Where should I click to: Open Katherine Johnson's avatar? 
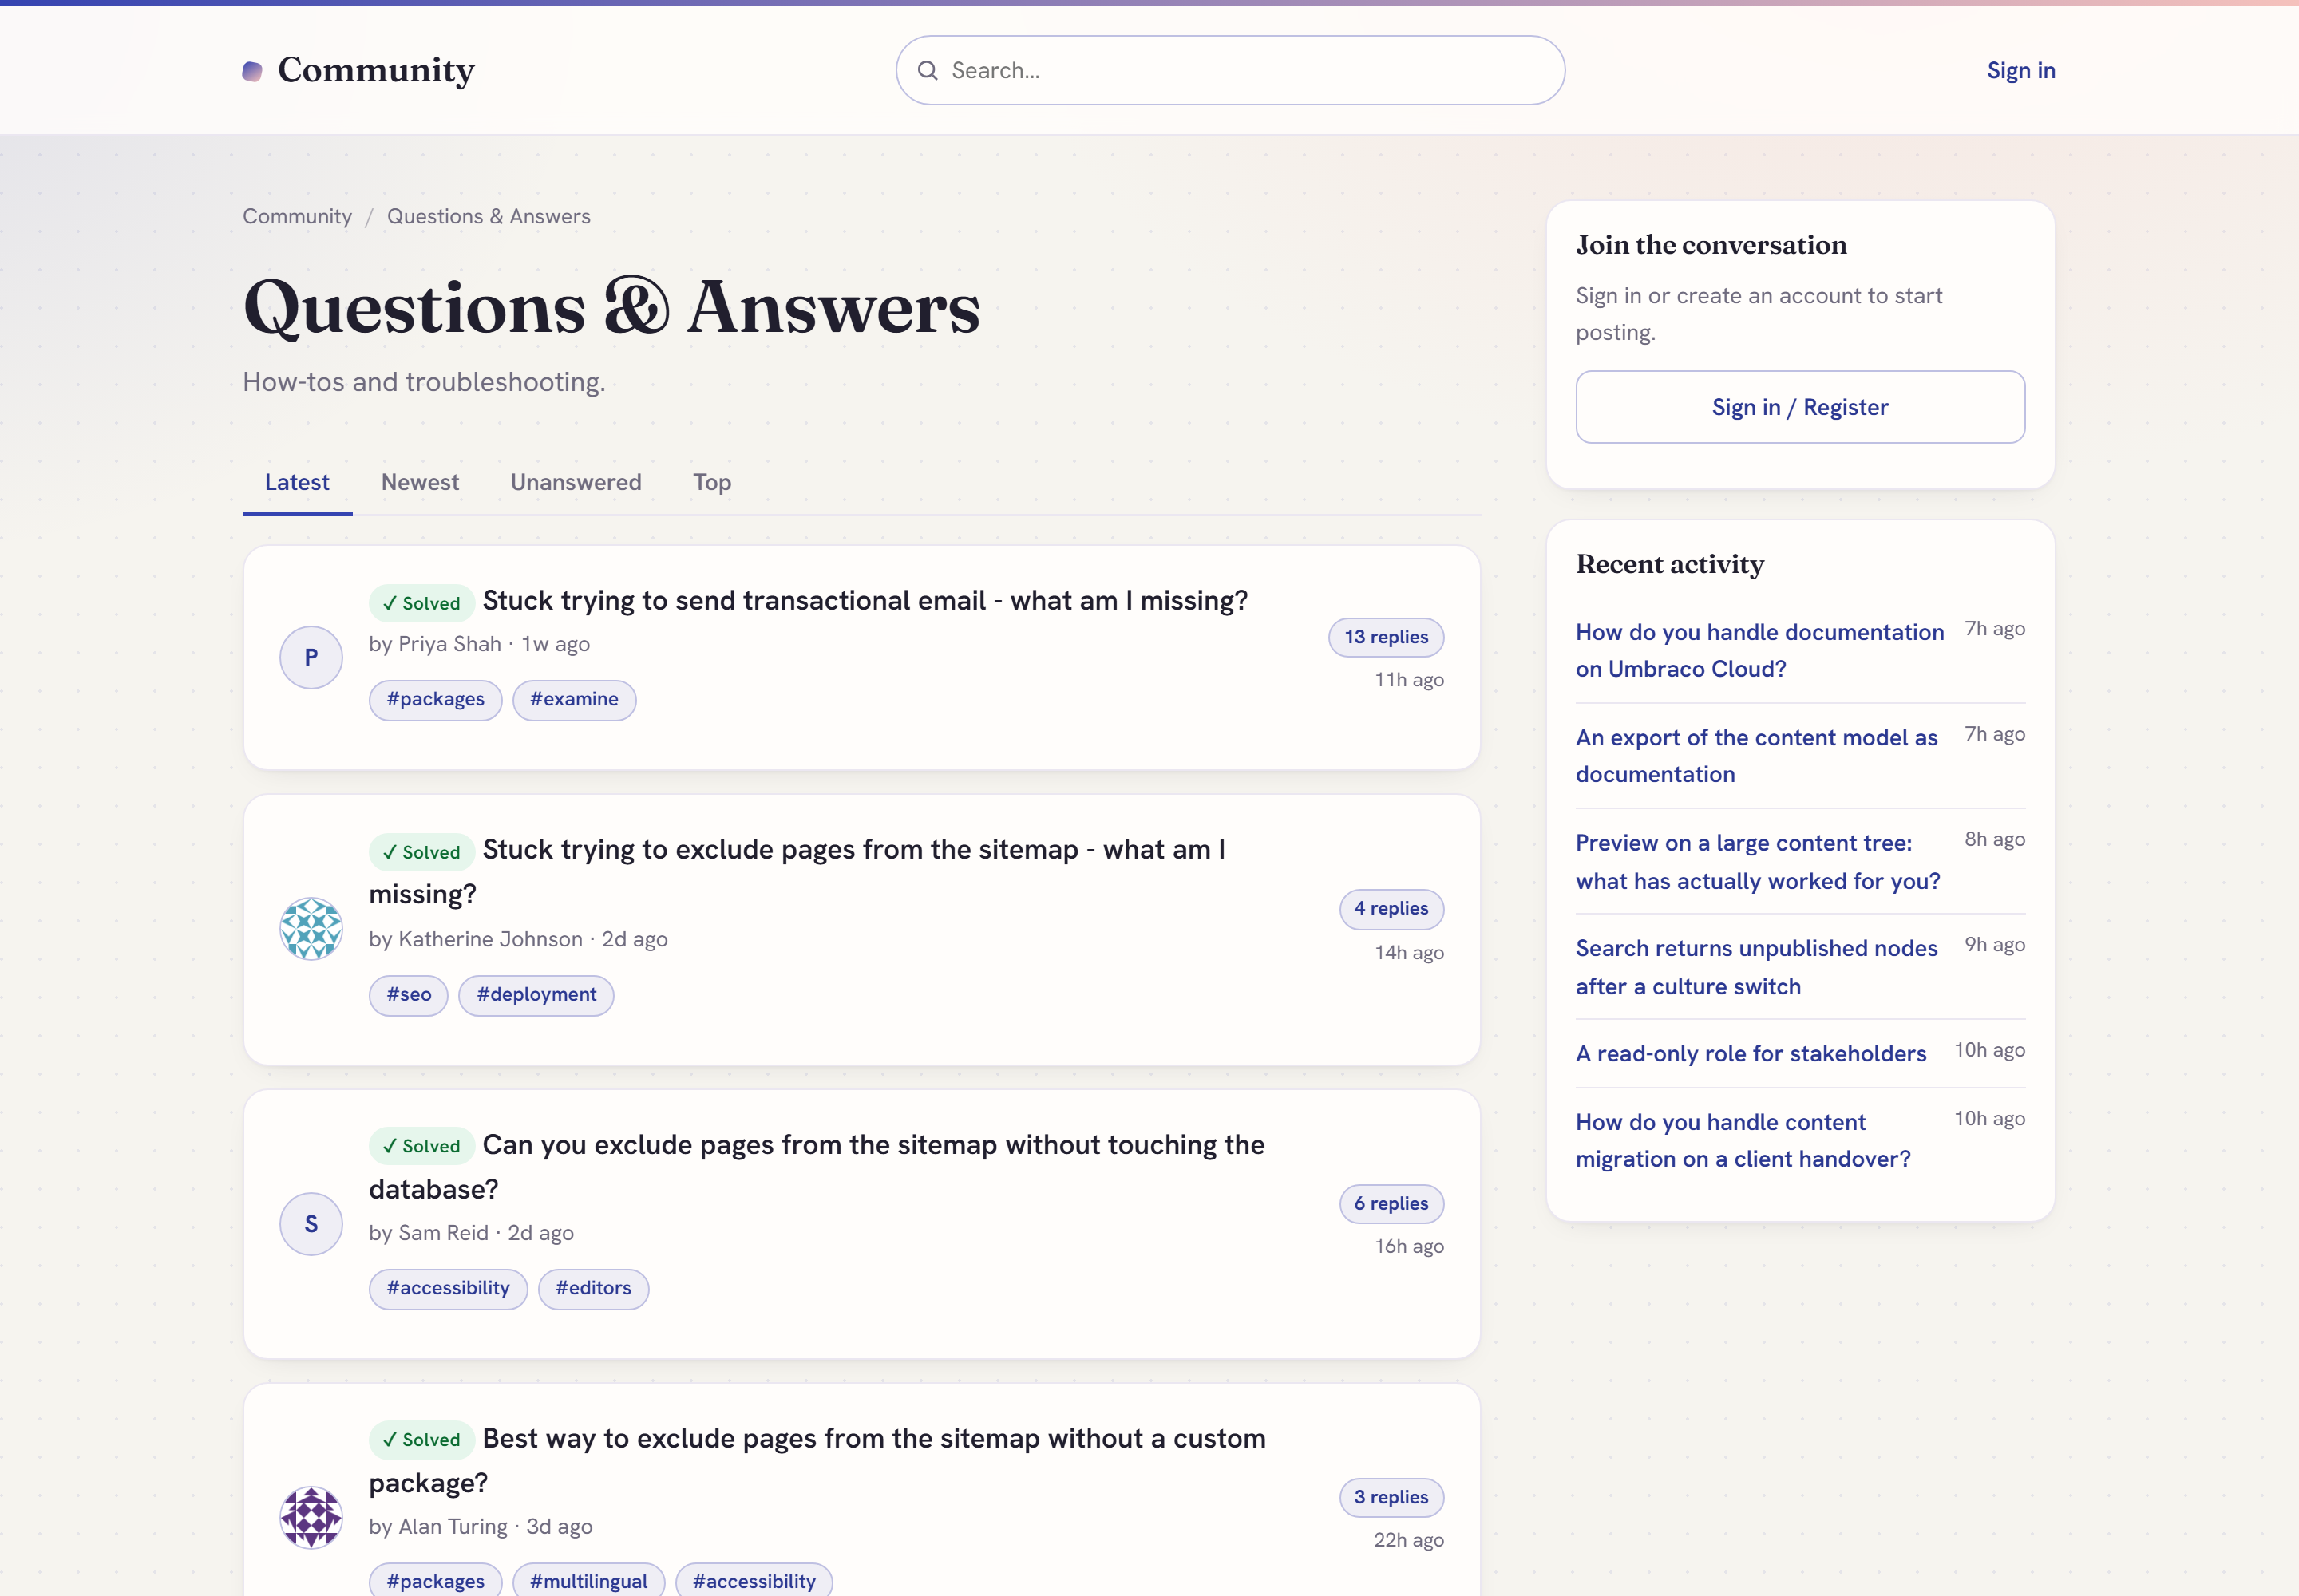point(311,929)
